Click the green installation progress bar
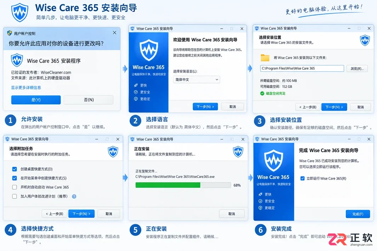The height and width of the screenshot is (251, 377). click(x=167, y=185)
